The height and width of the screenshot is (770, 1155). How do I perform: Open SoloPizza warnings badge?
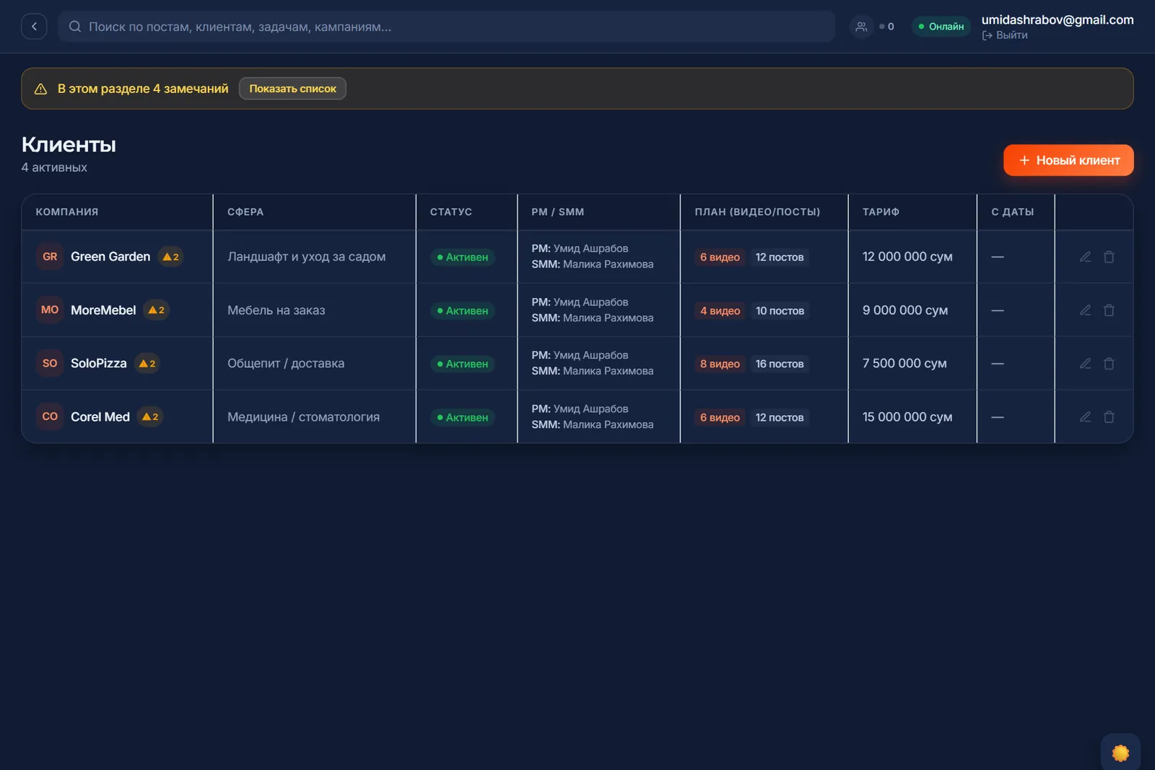tap(147, 364)
